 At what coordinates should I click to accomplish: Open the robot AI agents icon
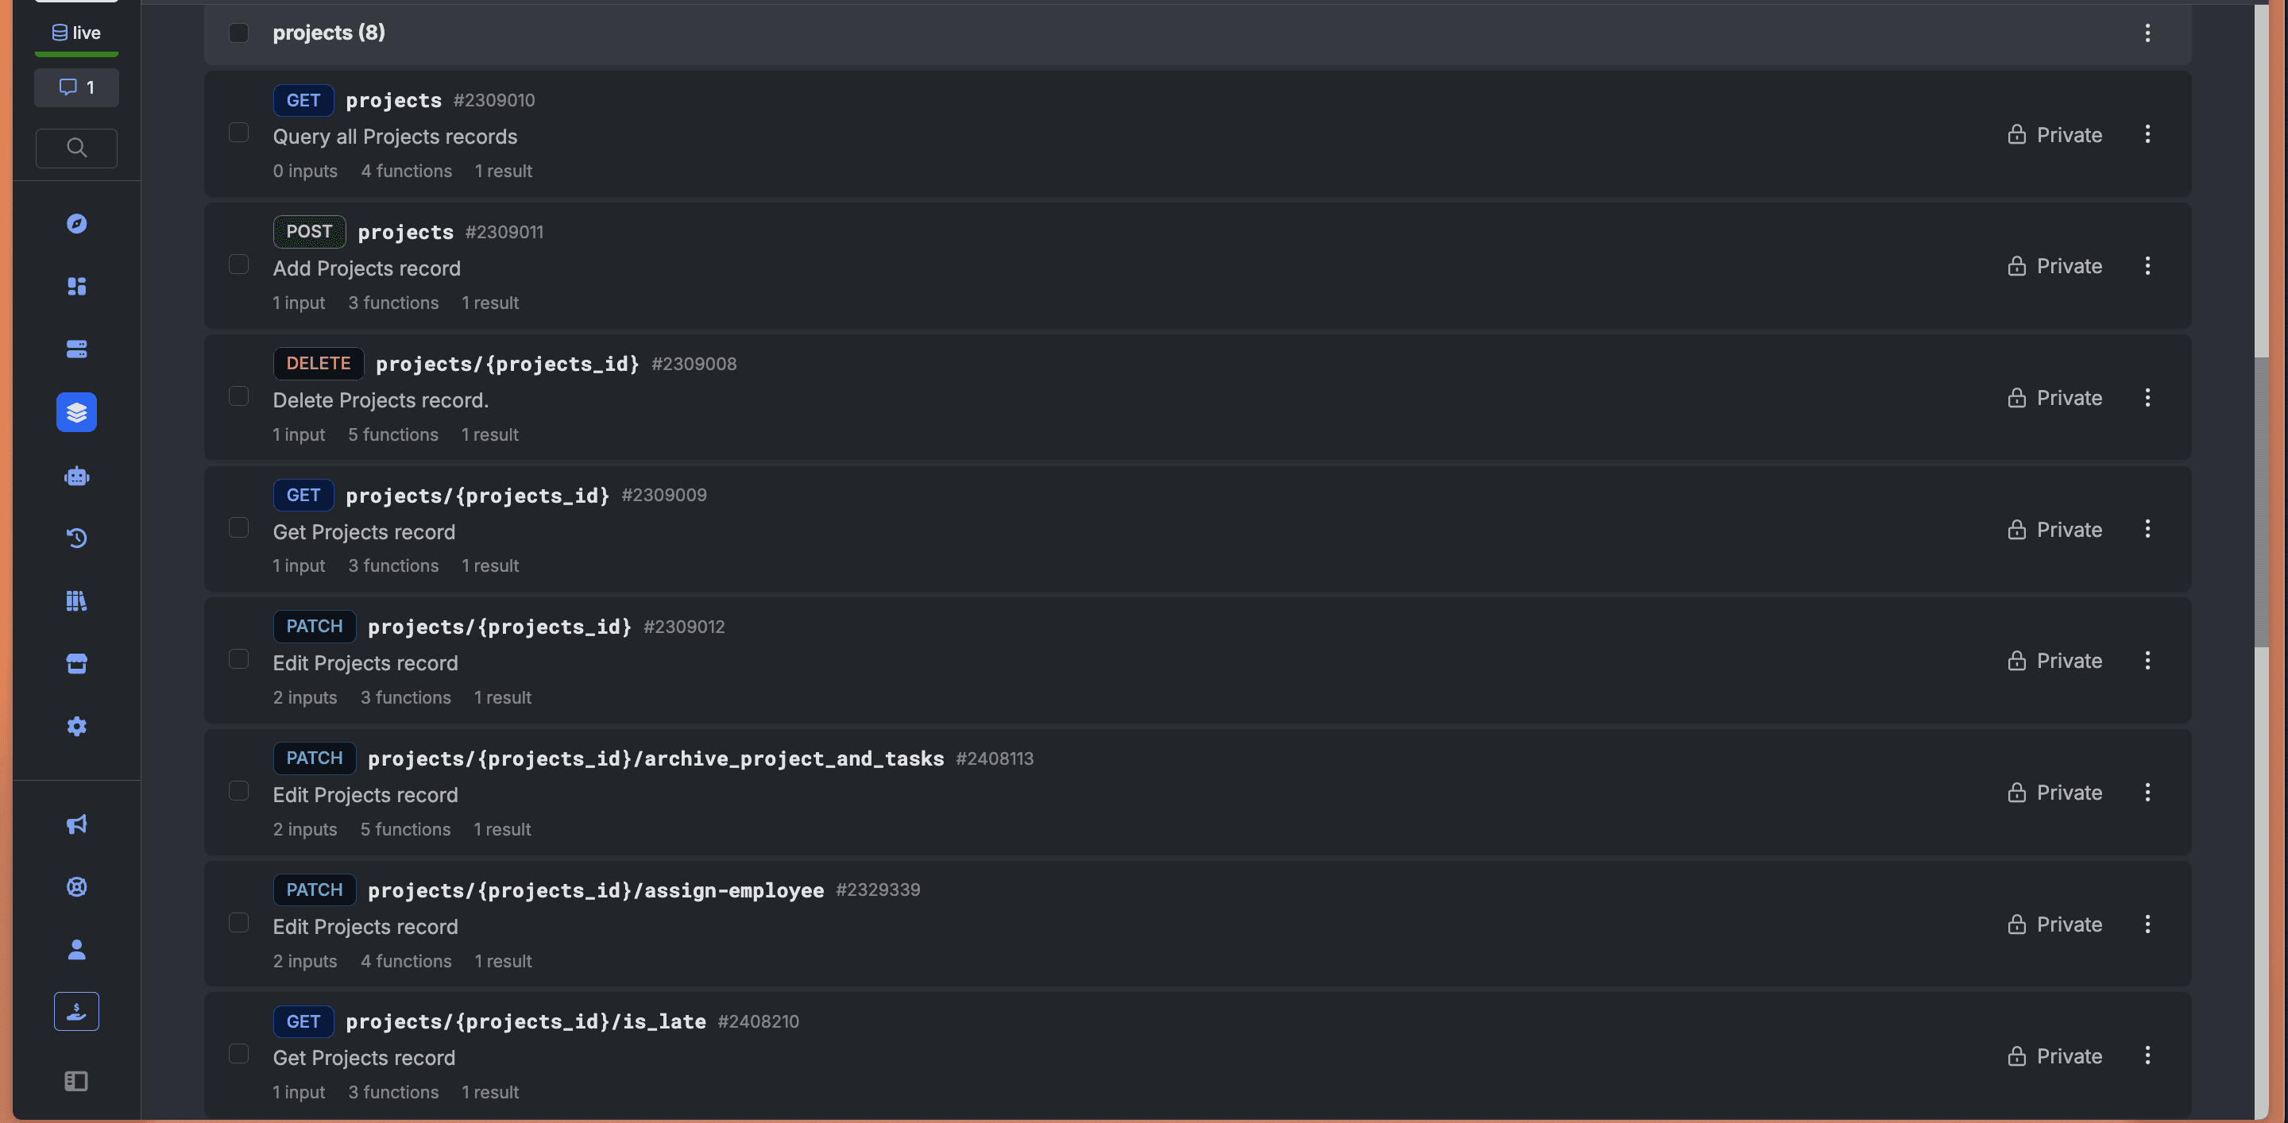(x=76, y=476)
